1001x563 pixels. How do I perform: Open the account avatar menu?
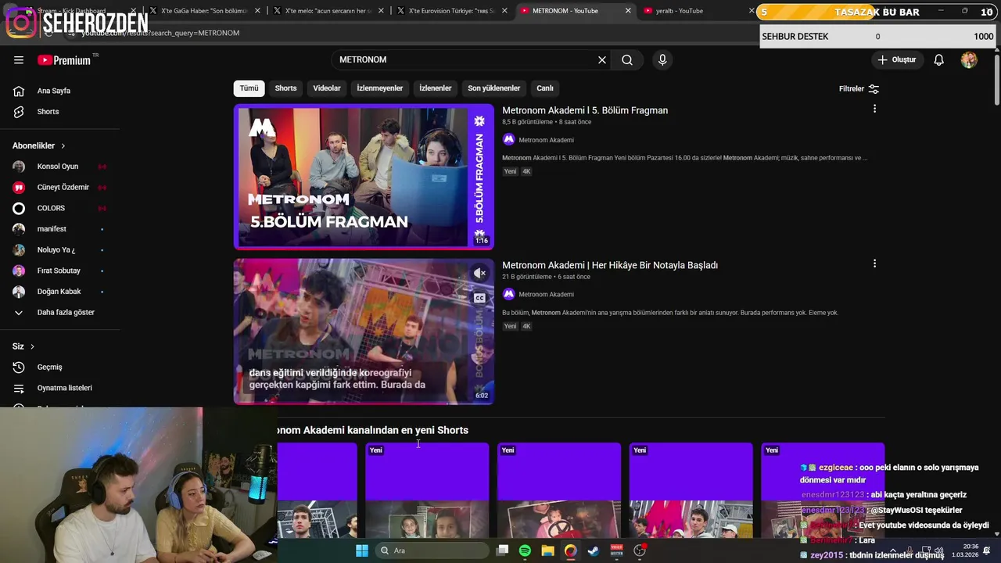click(x=969, y=60)
